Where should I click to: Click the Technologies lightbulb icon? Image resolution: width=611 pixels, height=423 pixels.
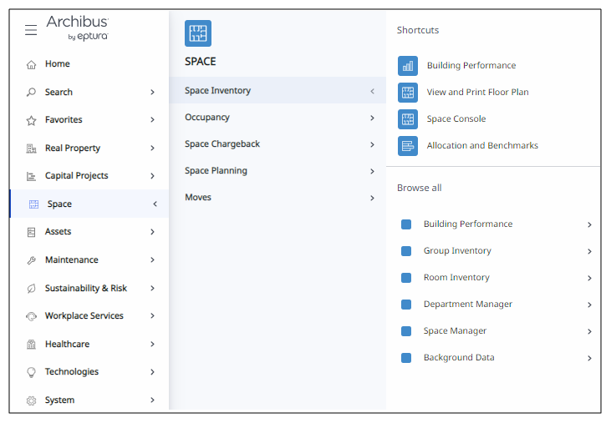coord(31,372)
